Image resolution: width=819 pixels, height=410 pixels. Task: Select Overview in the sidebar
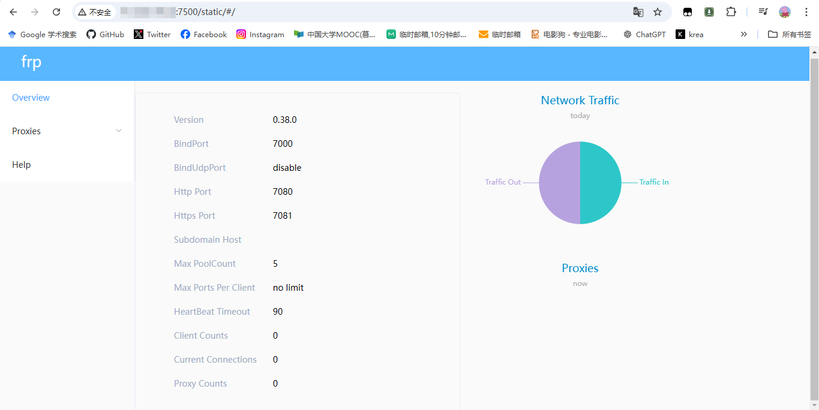coord(31,98)
